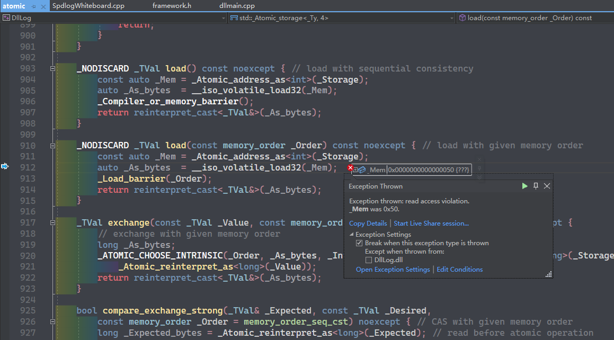
Task: Pin the Exception Thrown popup window
Action: [x=536, y=186]
